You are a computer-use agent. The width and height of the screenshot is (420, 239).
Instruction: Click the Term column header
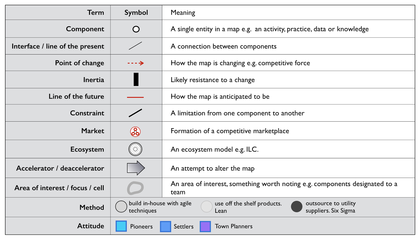(x=96, y=13)
